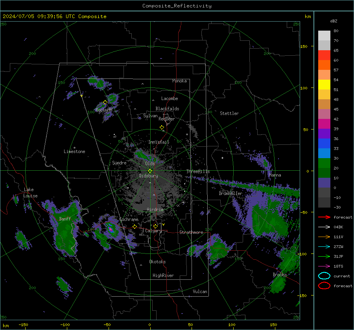Click the Lacombe label
354x330 pixels.
(170, 98)
